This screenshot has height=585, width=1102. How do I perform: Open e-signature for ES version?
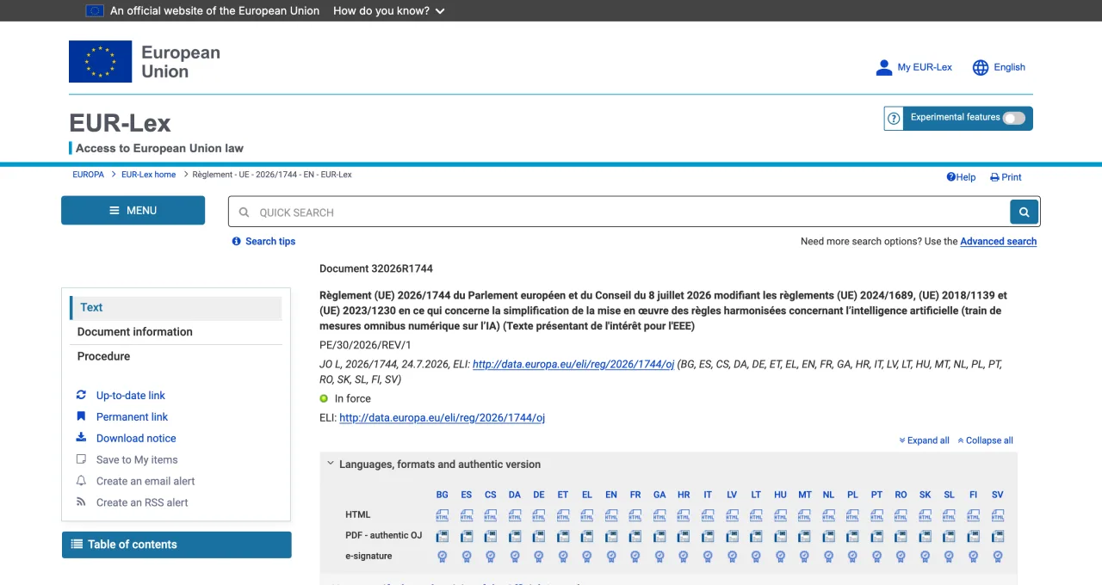click(x=467, y=557)
